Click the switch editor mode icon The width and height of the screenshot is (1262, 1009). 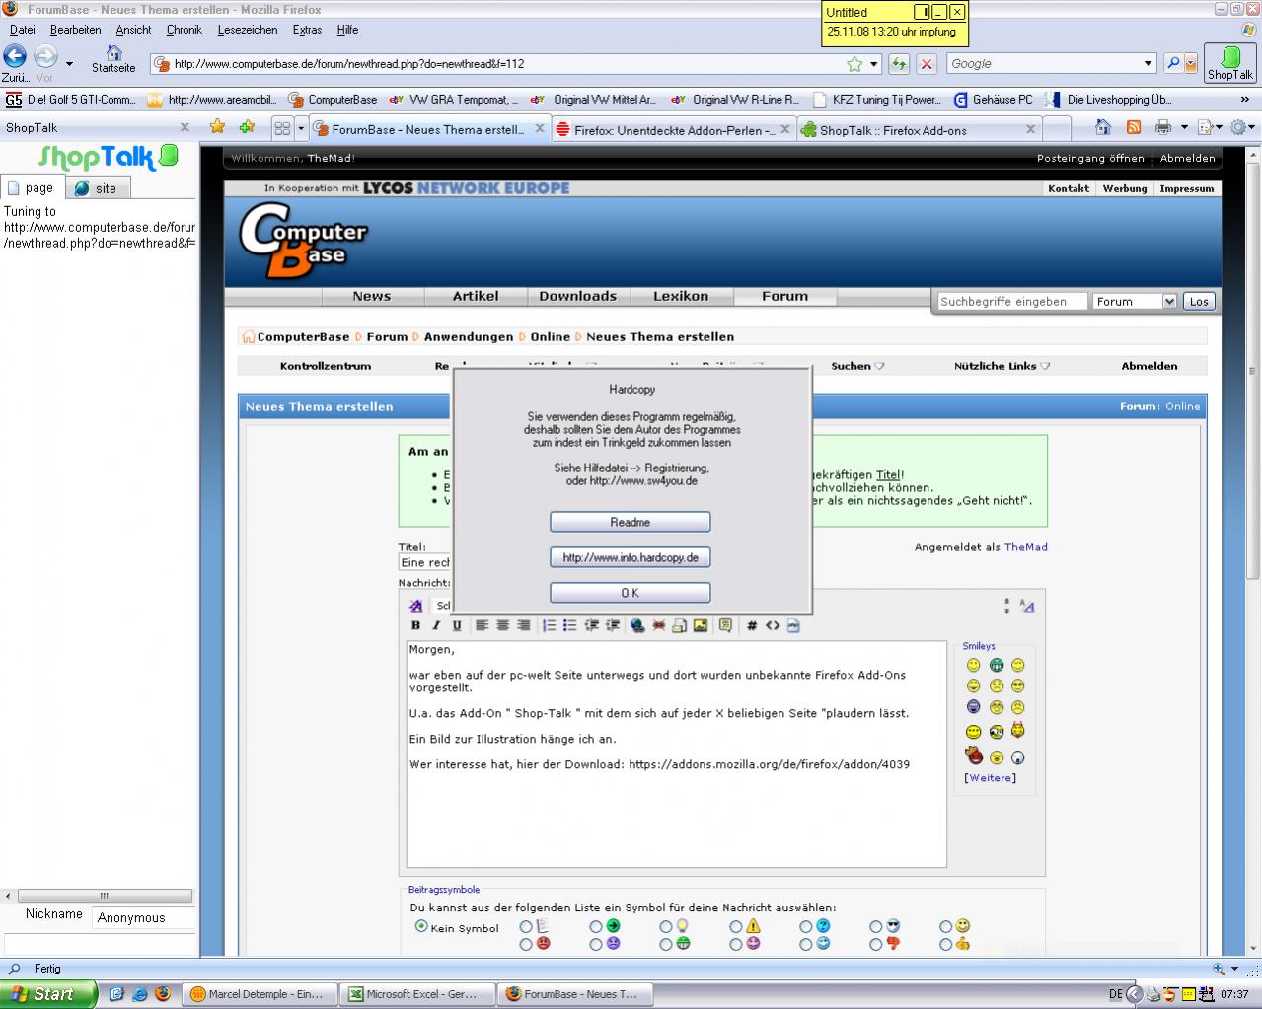[x=1027, y=606]
